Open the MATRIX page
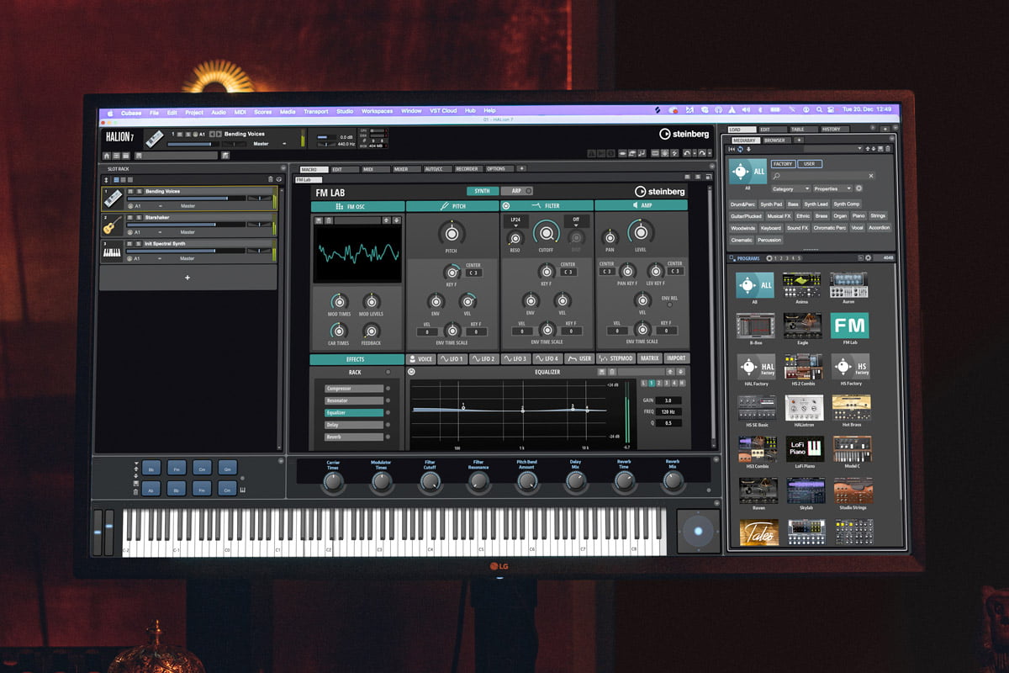Image resolution: width=1009 pixels, height=673 pixels. [x=649, y=358]
